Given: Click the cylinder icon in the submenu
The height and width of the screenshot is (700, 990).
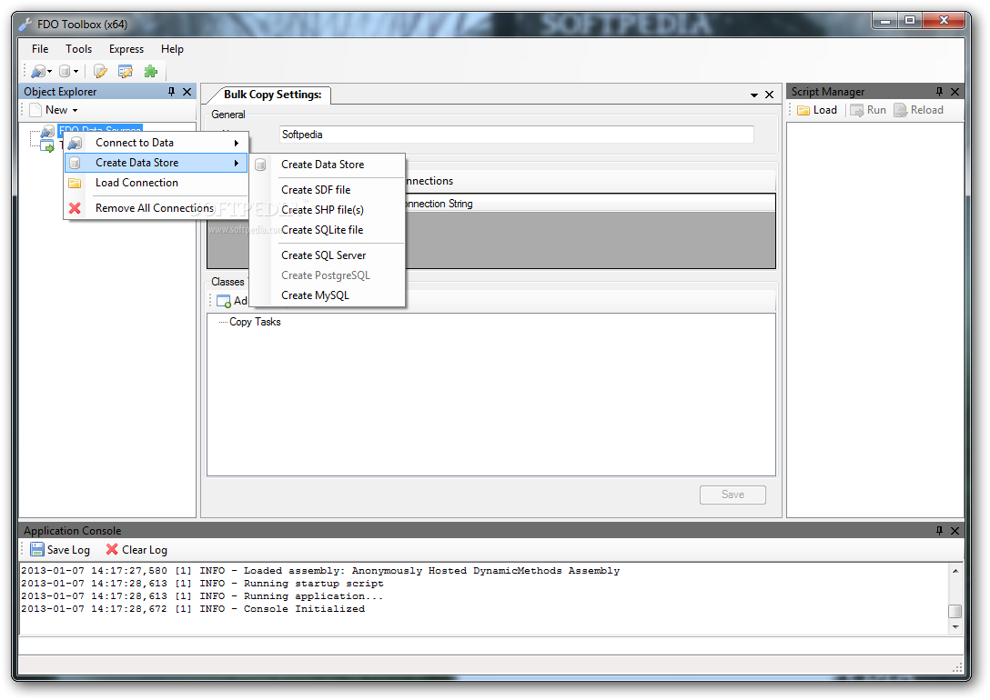Looking at the screenshot, I should [260, 165].
